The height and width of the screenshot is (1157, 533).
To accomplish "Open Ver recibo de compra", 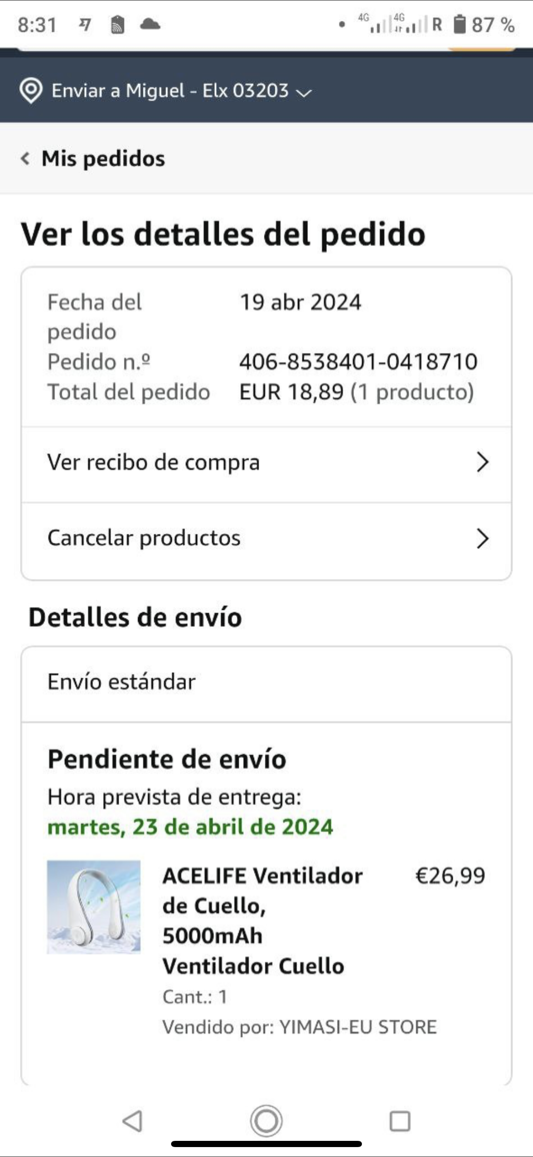I will (x=153, y=462).
